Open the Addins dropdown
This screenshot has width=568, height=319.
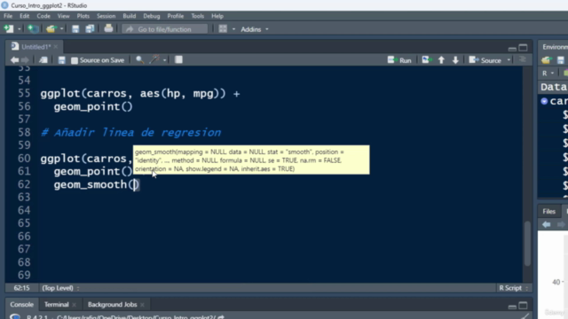click(x=255, y=29)
